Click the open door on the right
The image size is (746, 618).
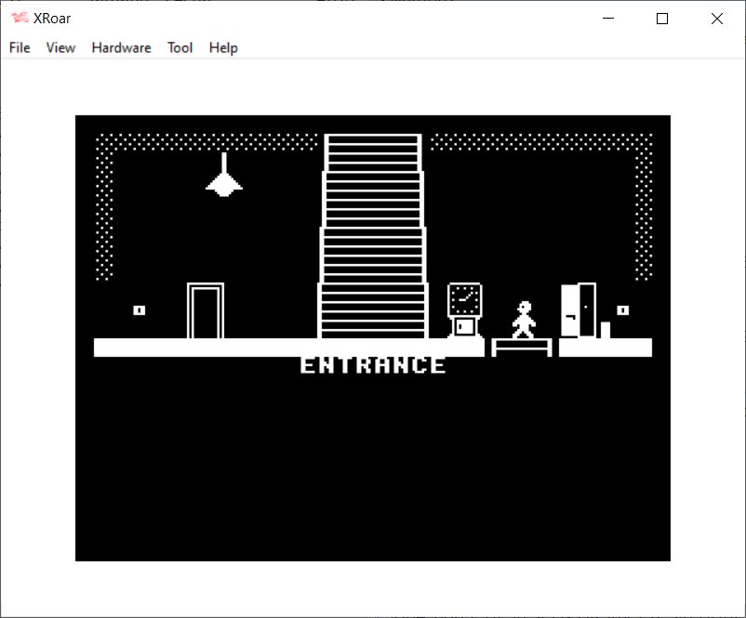579,310
